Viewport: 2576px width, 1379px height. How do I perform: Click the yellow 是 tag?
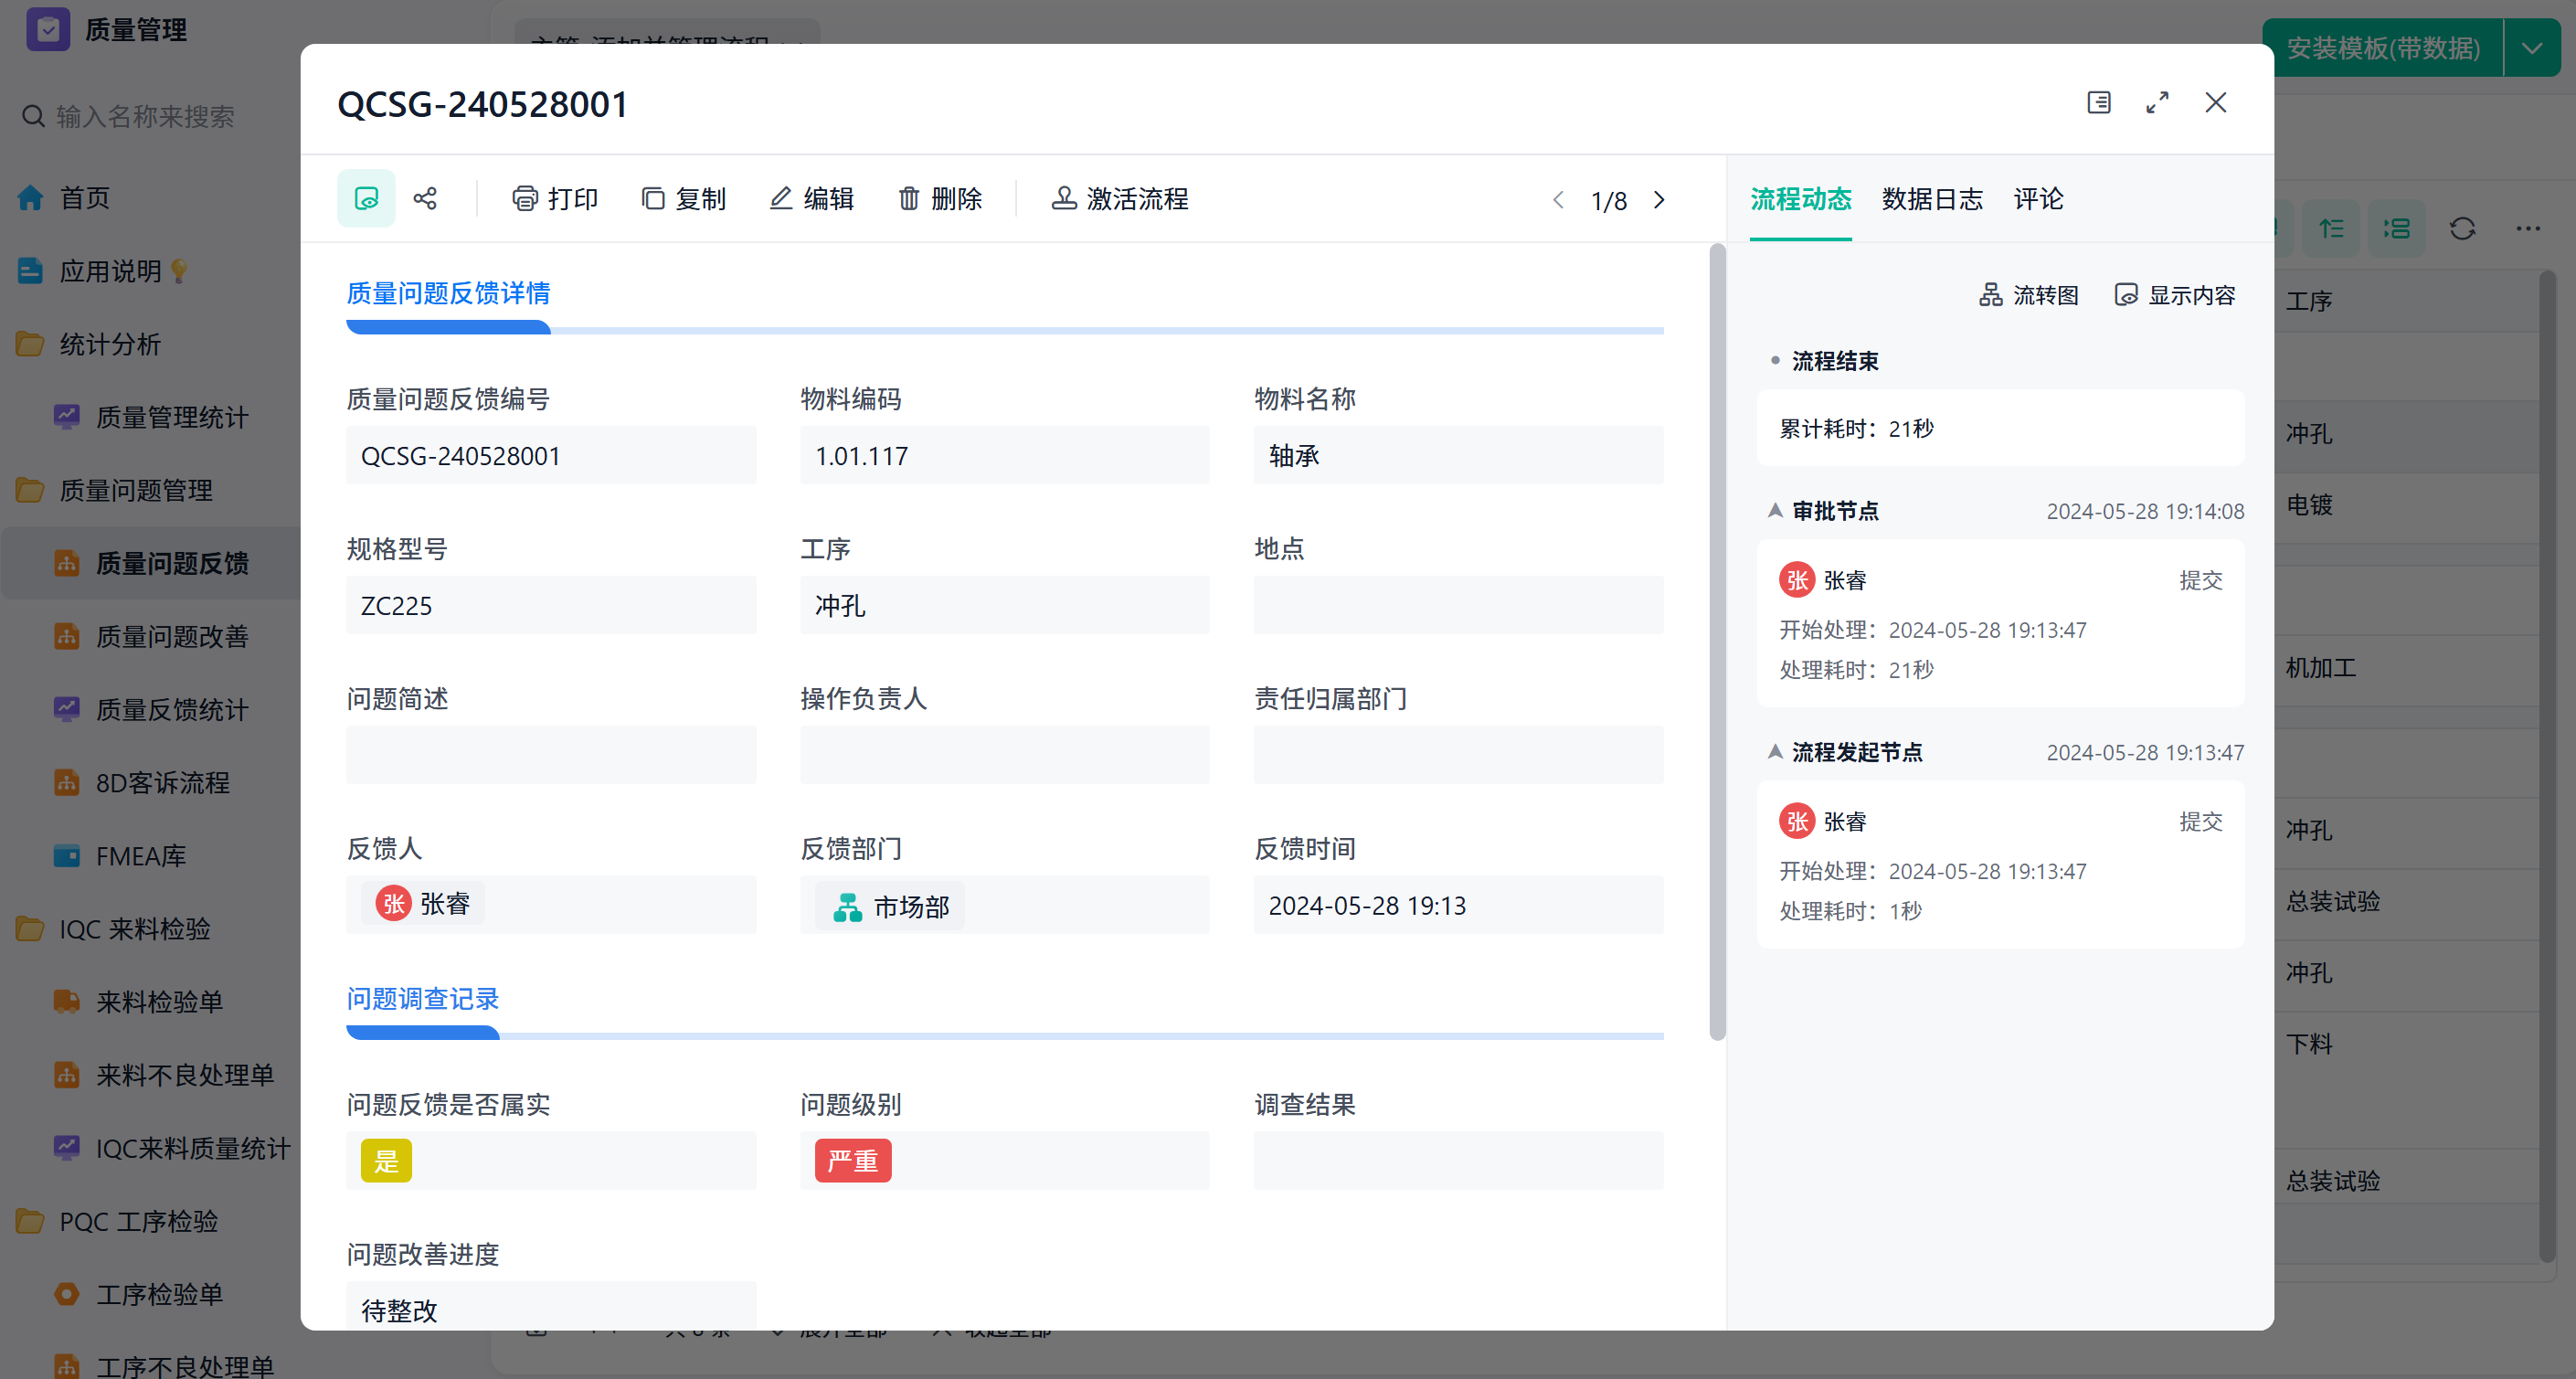[x=386, y=1161]
